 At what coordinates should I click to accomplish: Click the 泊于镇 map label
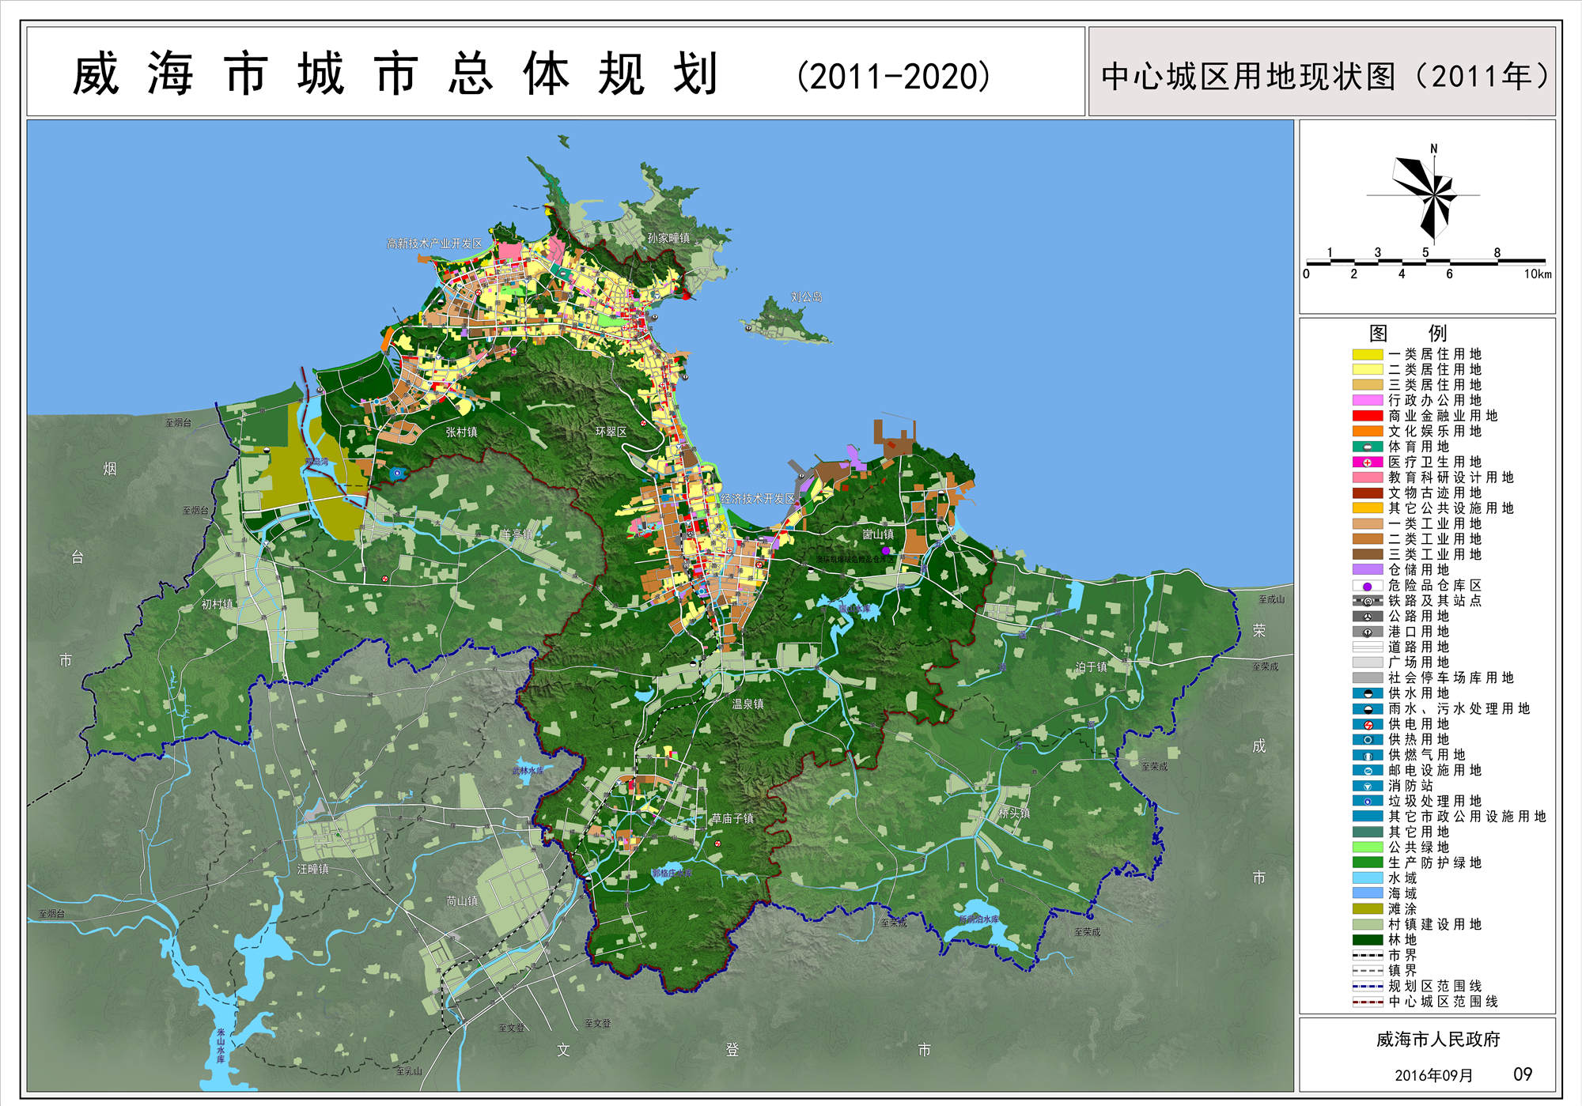[x=1091, y=667]
